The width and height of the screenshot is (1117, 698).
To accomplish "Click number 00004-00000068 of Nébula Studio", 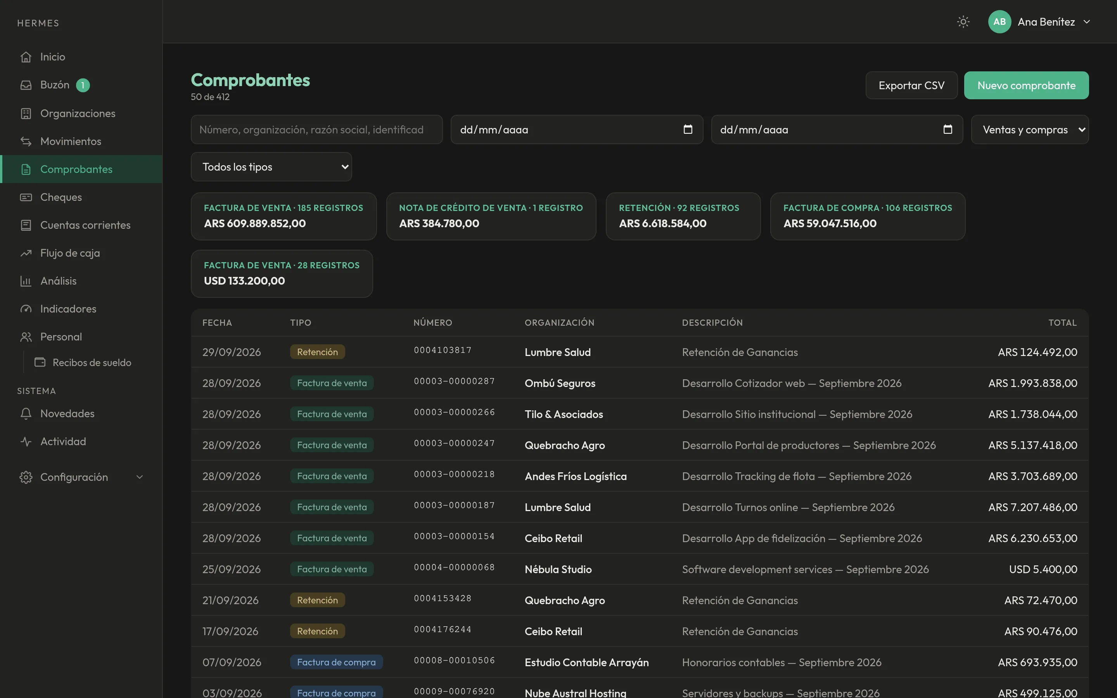I will coord(454,567).
